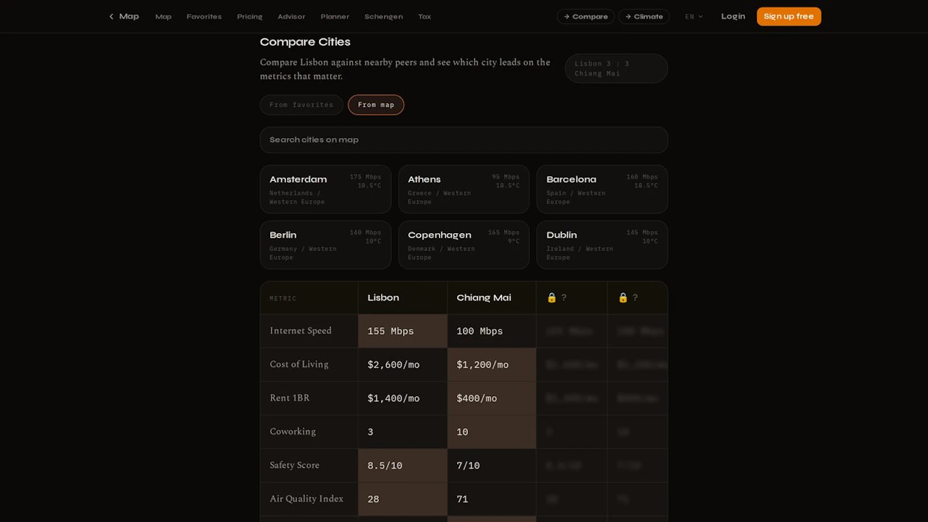
Task: Click Chiang Mai's 7/10 safety cell
Action: 492,466
